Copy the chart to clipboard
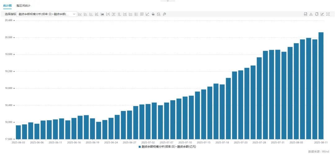Viewport: 335px width, 155px height. tap(317, 14)
